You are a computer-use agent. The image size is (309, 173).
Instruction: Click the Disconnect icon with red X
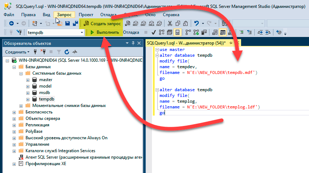click(43, 52)
